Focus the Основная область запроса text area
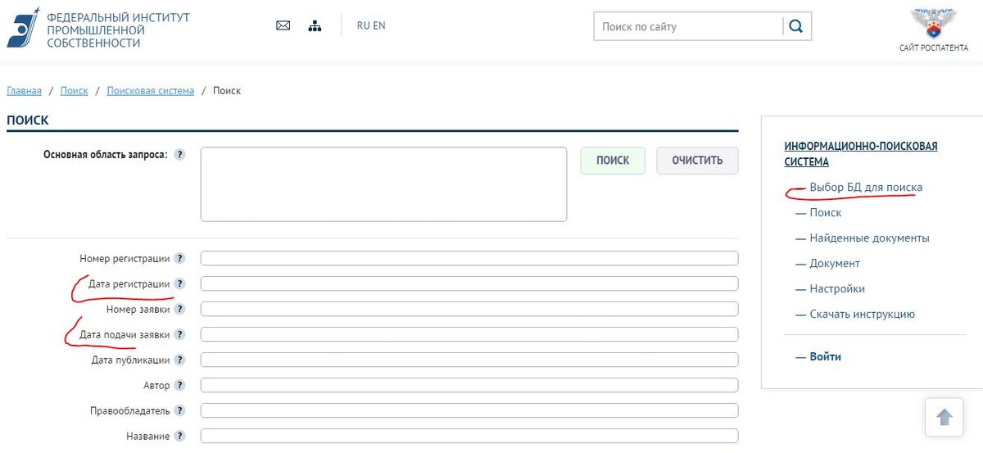This screenshot has width=983, height=453. click(x=383, y=184)
